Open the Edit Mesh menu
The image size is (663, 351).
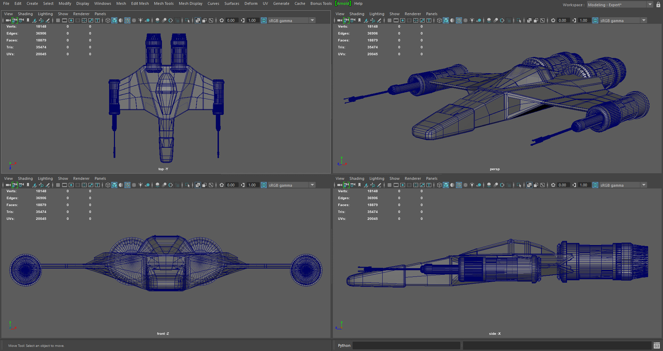click(140, 3)
